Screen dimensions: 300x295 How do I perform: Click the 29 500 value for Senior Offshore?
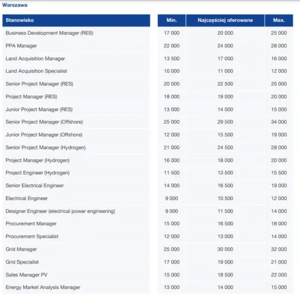pyautogui.click(x=225, y=122)
